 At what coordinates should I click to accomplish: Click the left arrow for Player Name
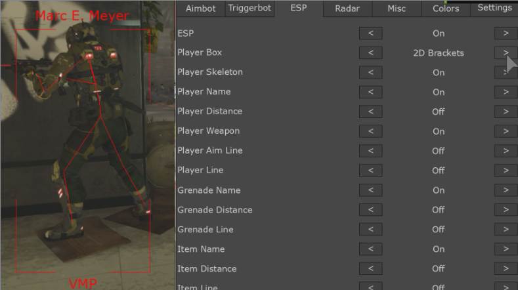pos(371,92)
